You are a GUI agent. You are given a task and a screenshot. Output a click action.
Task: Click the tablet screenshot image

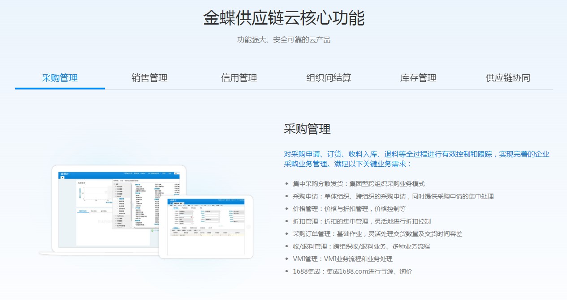click(206, 227)
